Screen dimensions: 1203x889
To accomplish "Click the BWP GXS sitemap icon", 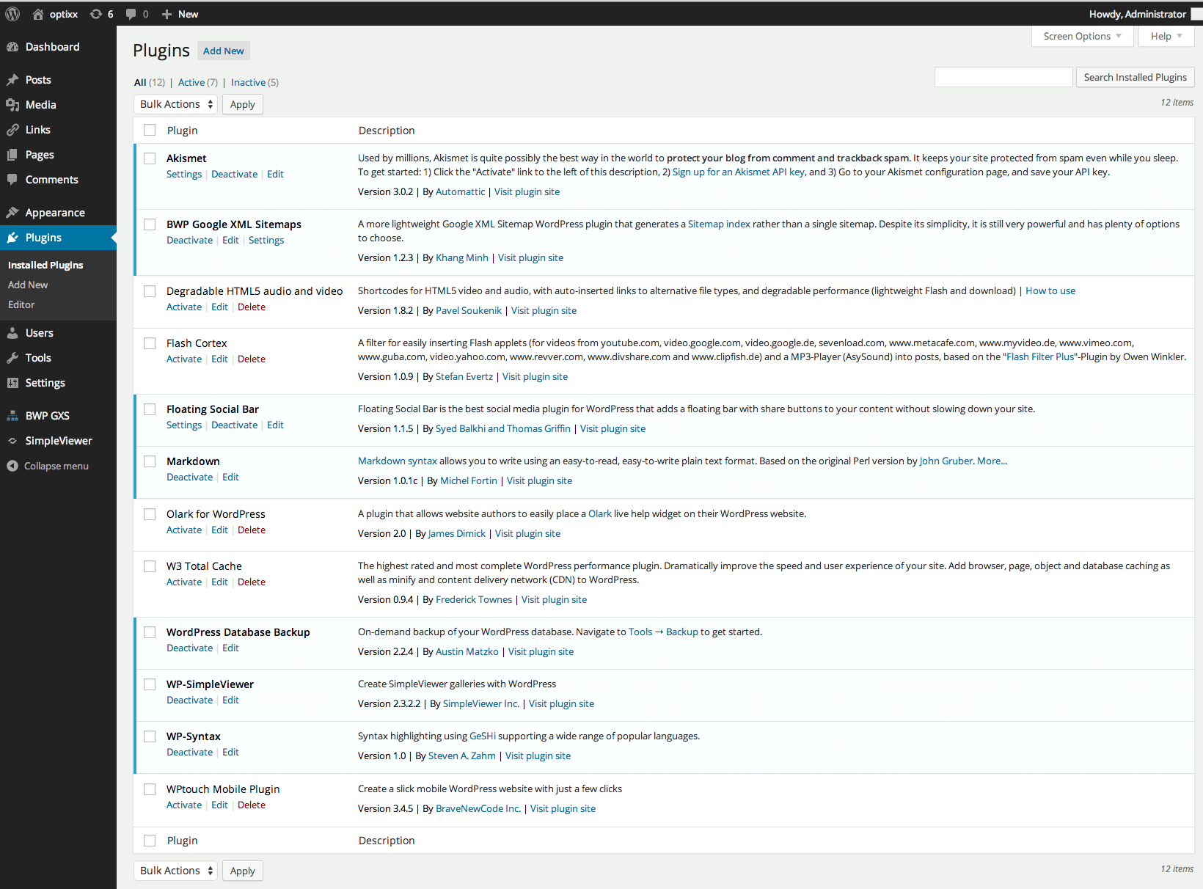I will tap(12, 416).
